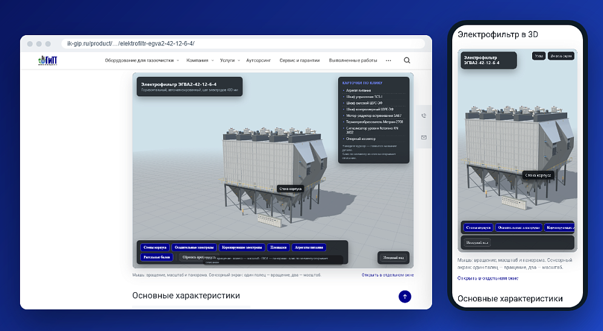Screen dimensions: 603x331
Task: Select Шкаф контроллерный ШУК-ЭФ card entry
Action: tap(370, 110)
